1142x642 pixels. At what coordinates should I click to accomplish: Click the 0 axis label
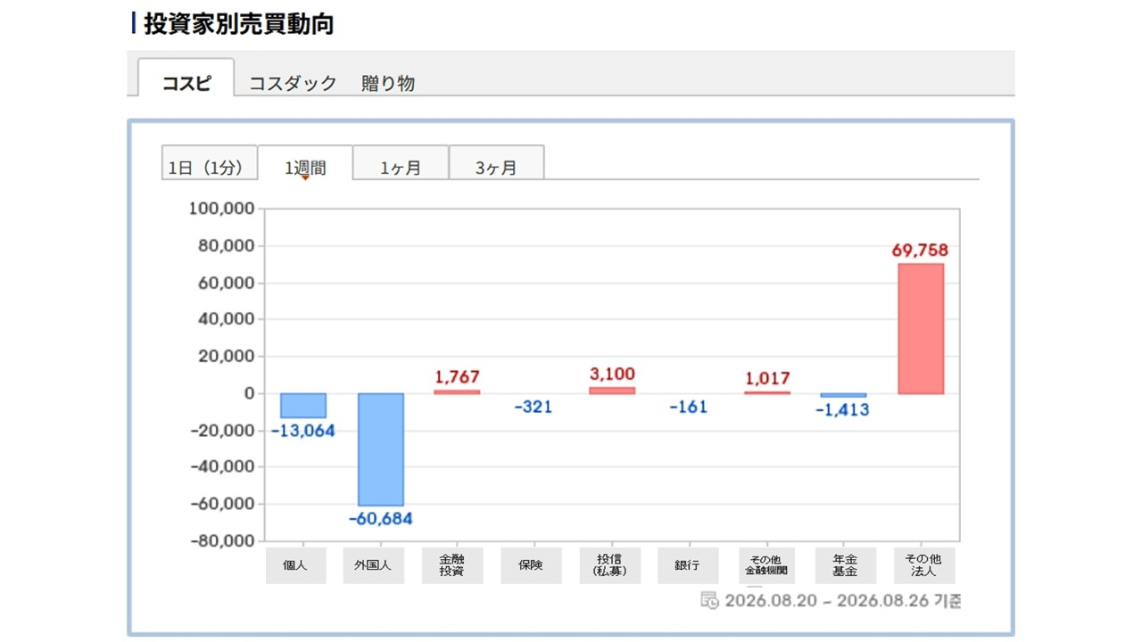[x=251, y=393]
